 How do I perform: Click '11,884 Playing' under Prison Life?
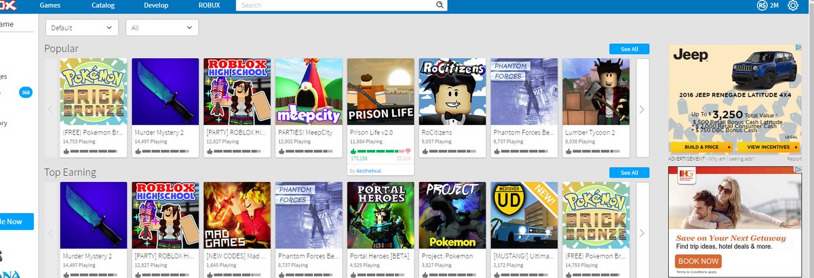coord(367,142)
